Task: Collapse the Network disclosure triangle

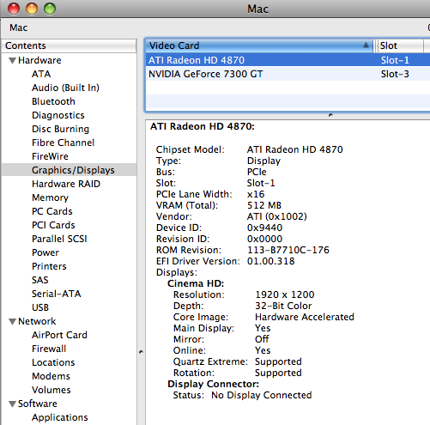Action: [12, 322]
